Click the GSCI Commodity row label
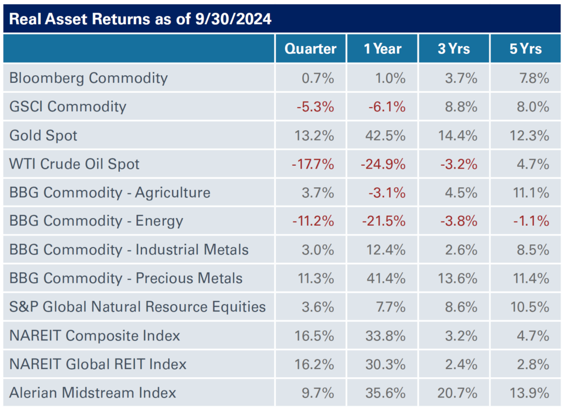563x408 pixels. coord(68,107)
